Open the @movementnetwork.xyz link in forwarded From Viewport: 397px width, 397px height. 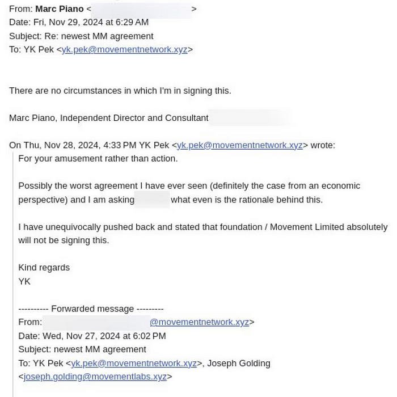click(199, 322)
